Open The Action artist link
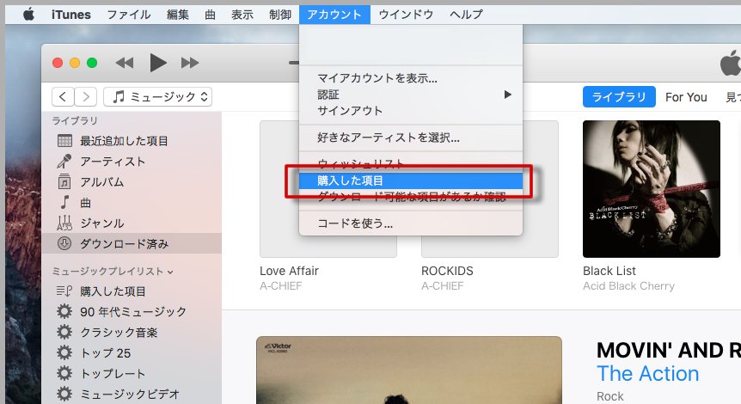Screen dimensions: 741x404 click(647, 374)
